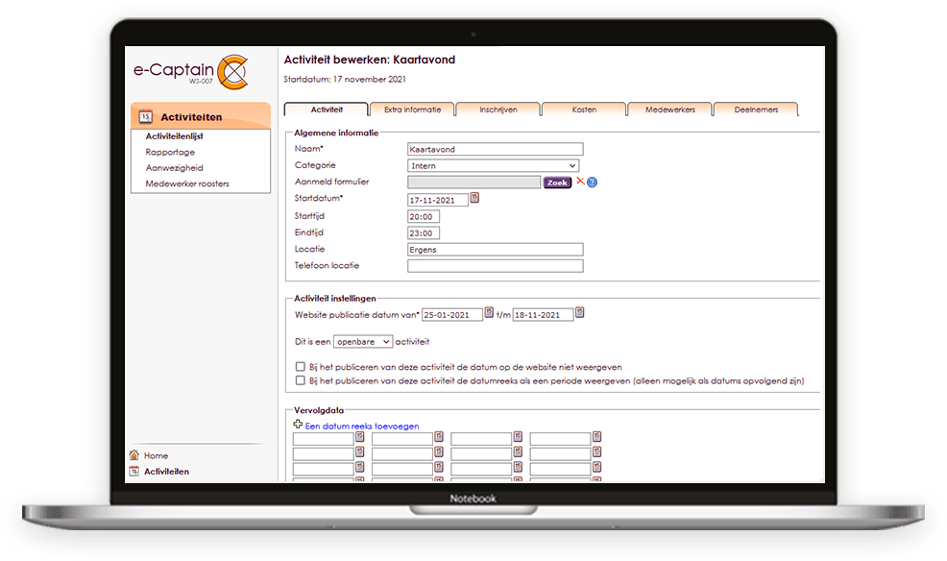The image size is (947, 561).
Task: Switch to the Activiteit tab
Action: coord(327,110)
